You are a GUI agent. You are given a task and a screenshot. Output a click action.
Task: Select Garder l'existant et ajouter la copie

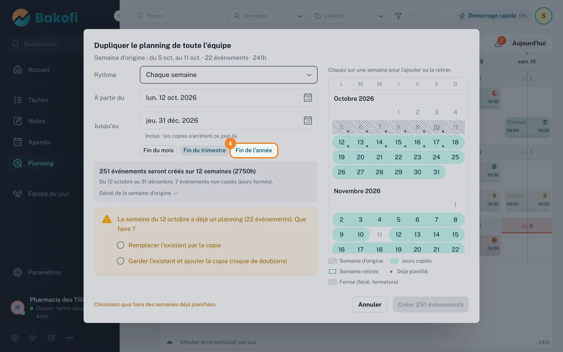click(120, 261)
